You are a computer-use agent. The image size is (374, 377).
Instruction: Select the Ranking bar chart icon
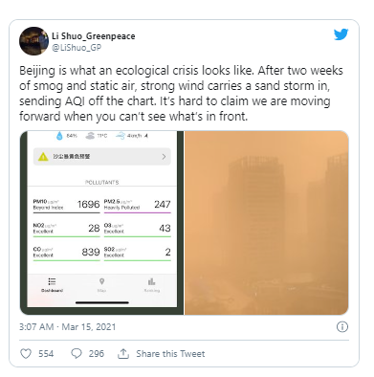coord(151,281)
